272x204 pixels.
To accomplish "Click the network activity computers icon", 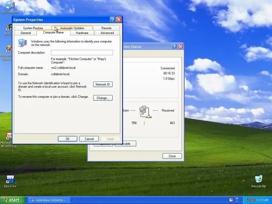I will 145,112.
